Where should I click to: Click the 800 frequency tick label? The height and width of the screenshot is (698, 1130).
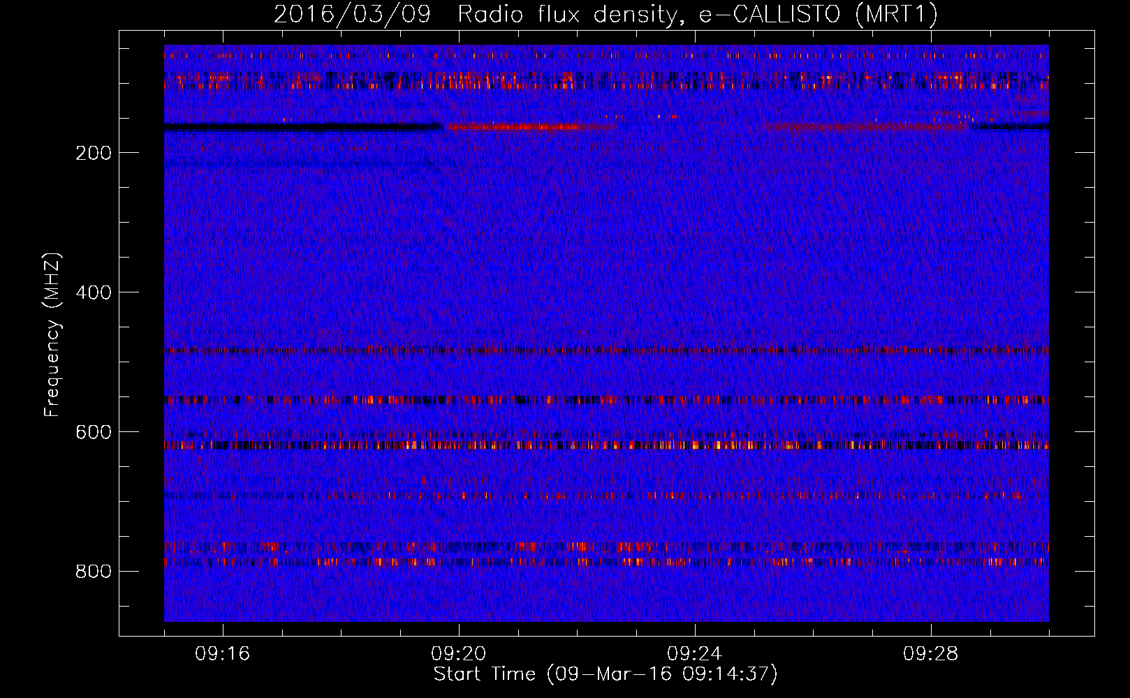[94, 572]
